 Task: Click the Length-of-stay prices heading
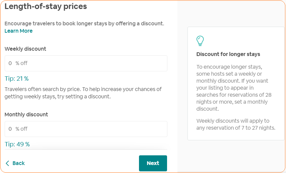point(45,6)
